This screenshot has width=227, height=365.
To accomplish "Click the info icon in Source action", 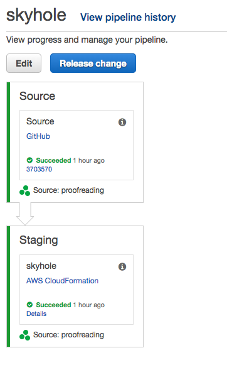I will point(122,122).
